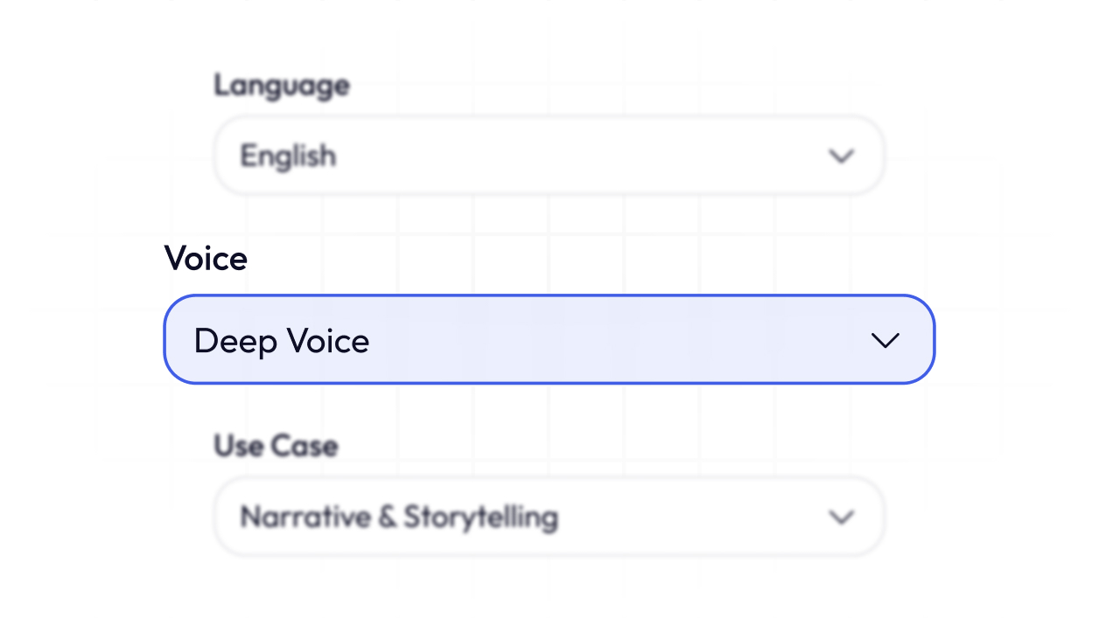Click the English text in Language field

288,156
